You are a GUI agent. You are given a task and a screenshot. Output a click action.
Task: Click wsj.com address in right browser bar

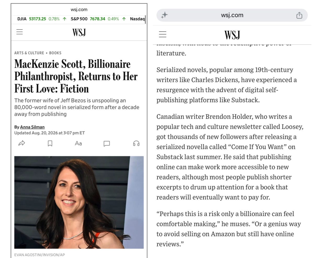[232, 15]
